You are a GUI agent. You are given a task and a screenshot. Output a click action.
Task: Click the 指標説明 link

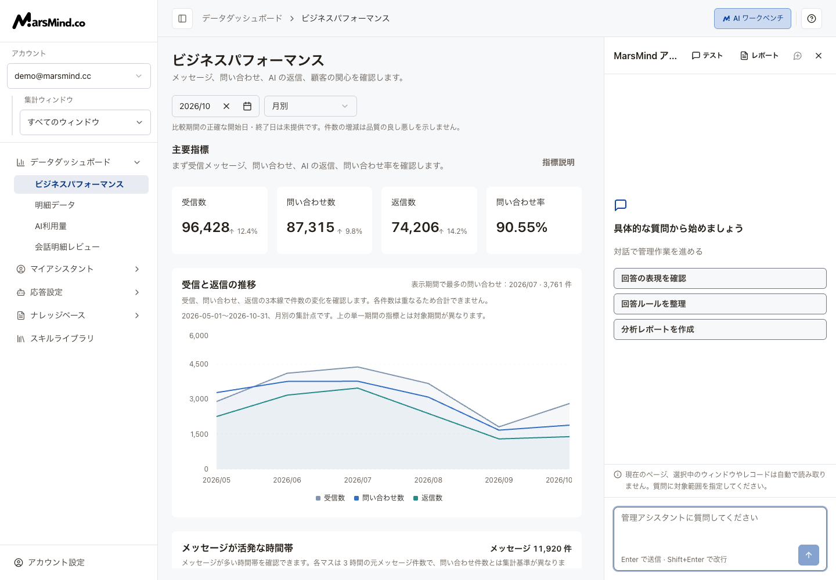coord(558,162)
